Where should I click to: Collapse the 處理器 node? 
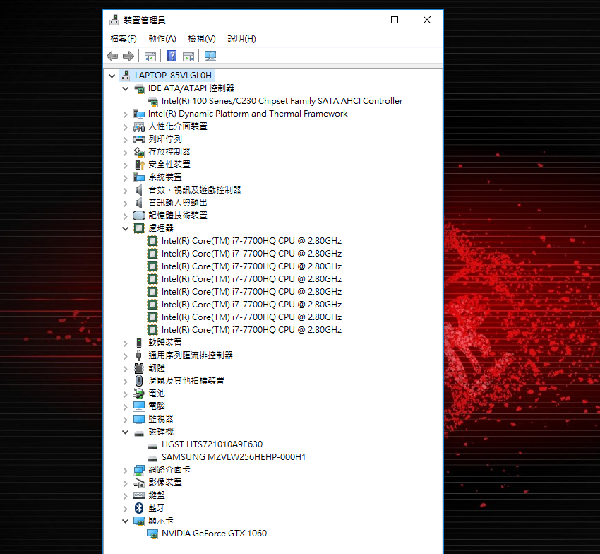click(x=125, y=228)
